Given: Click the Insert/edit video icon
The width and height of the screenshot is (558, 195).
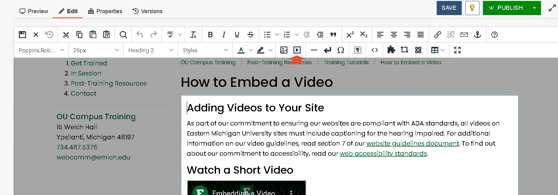Looking at the screenshot, I should [297, 50].
